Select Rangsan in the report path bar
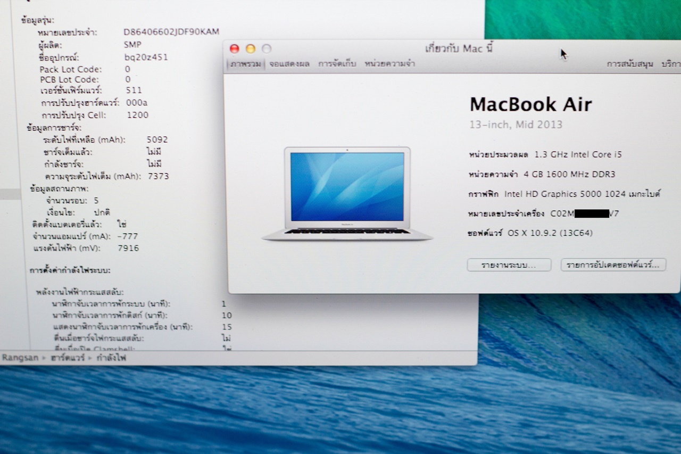This screenshot has width=681, height=454. click(x=20, y=358)
